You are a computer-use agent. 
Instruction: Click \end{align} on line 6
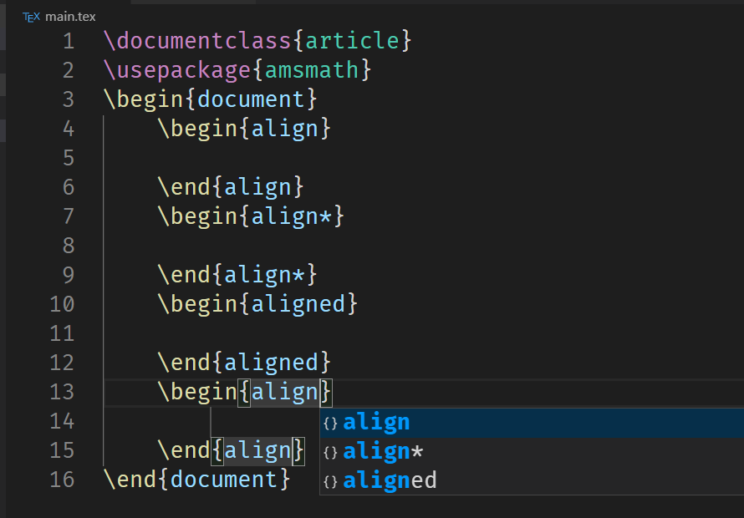pyautogui.click(x=231, y=187)
